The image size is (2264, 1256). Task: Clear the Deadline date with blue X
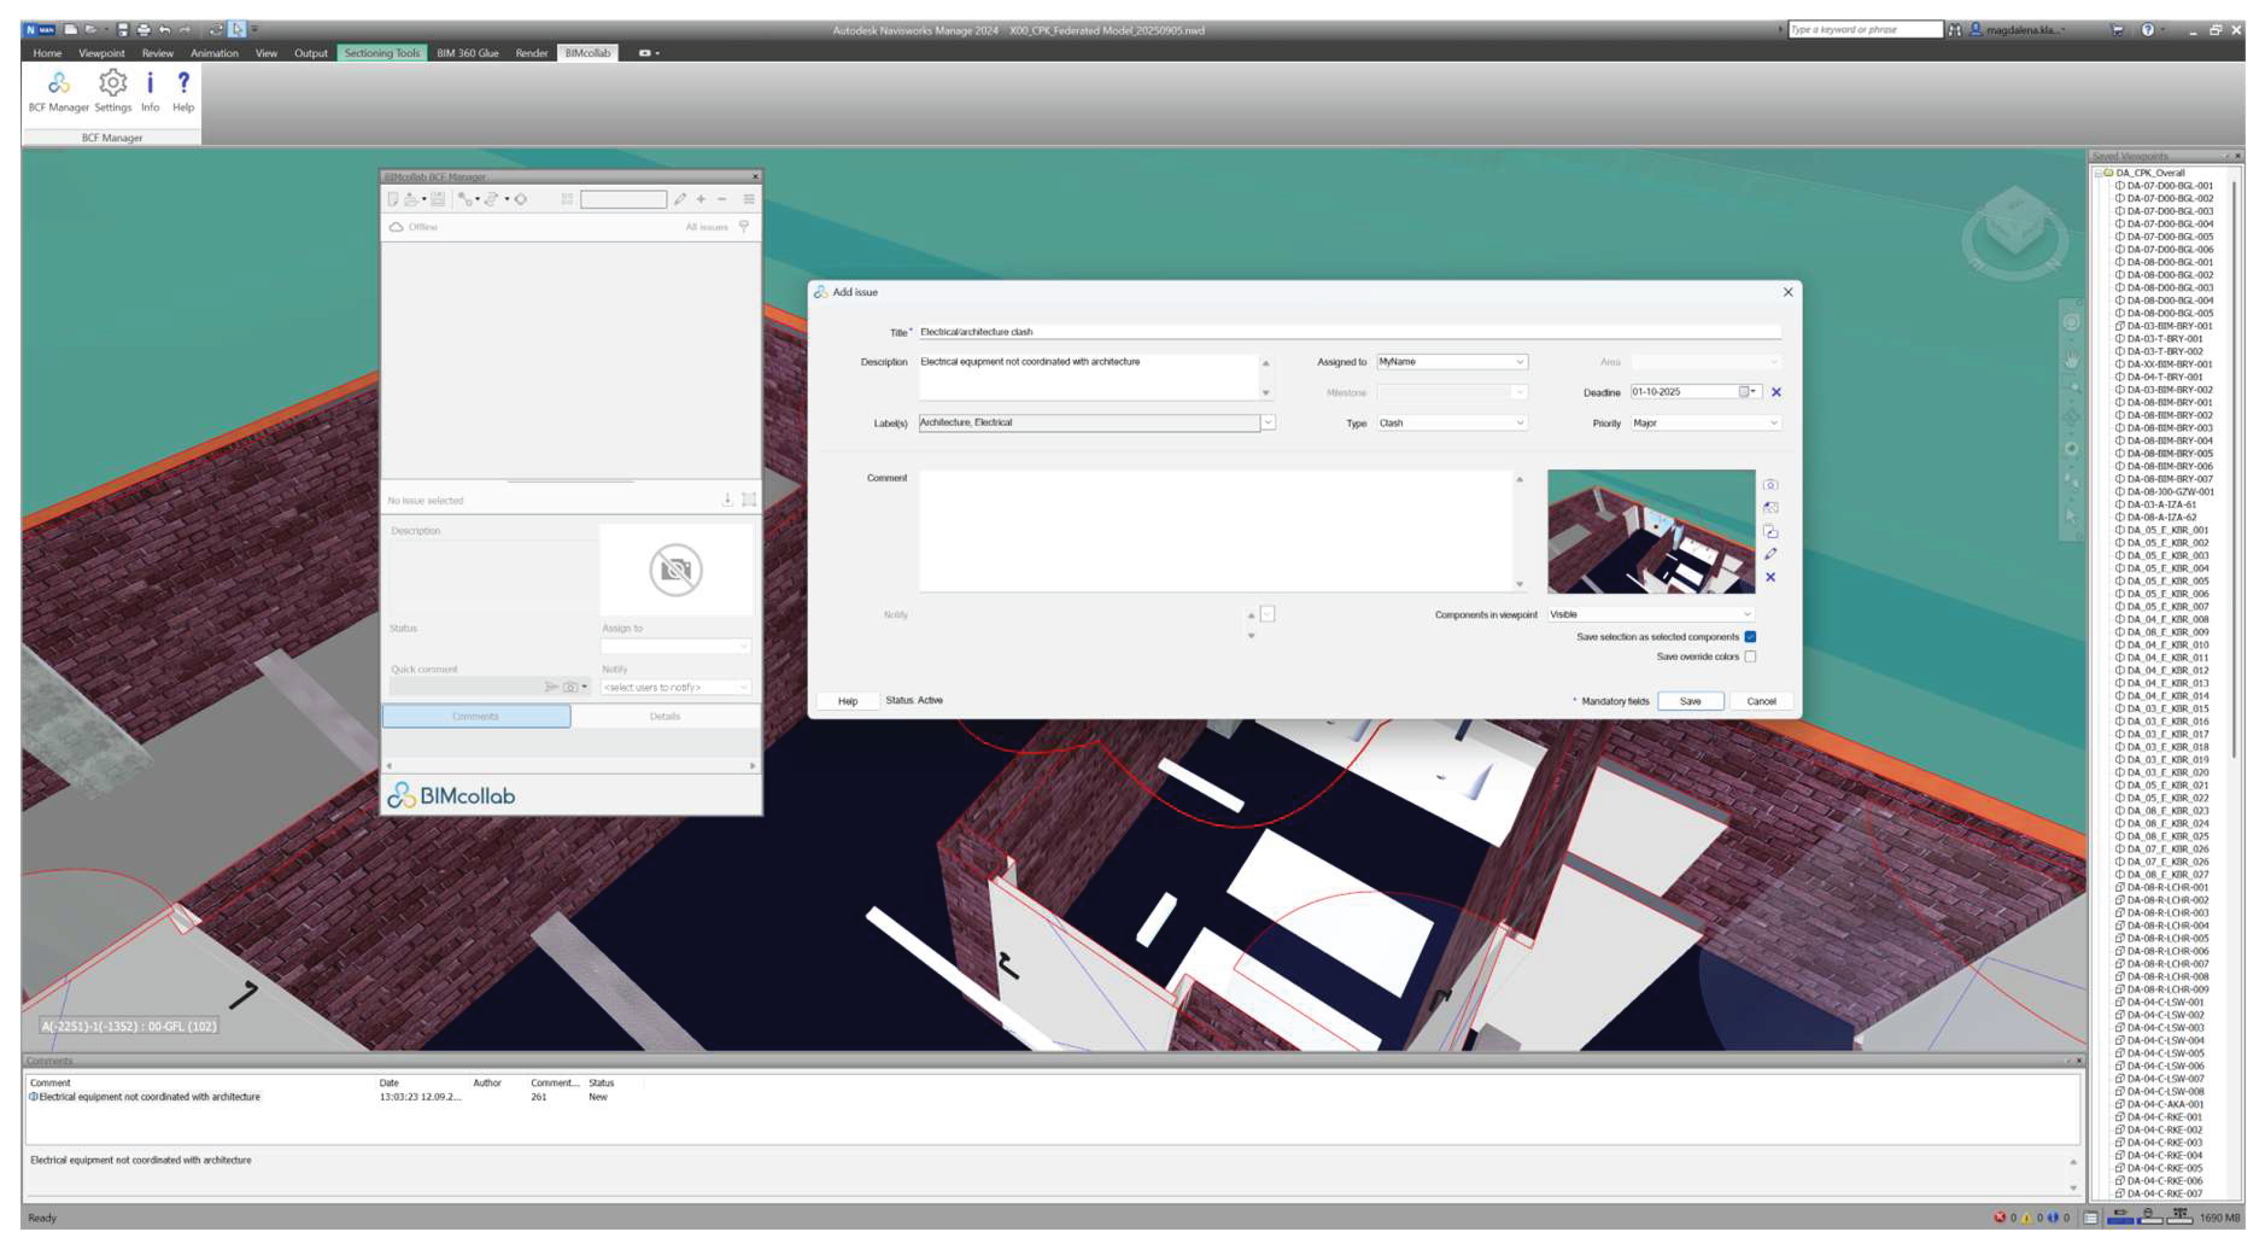click(x=1776, y=392)
